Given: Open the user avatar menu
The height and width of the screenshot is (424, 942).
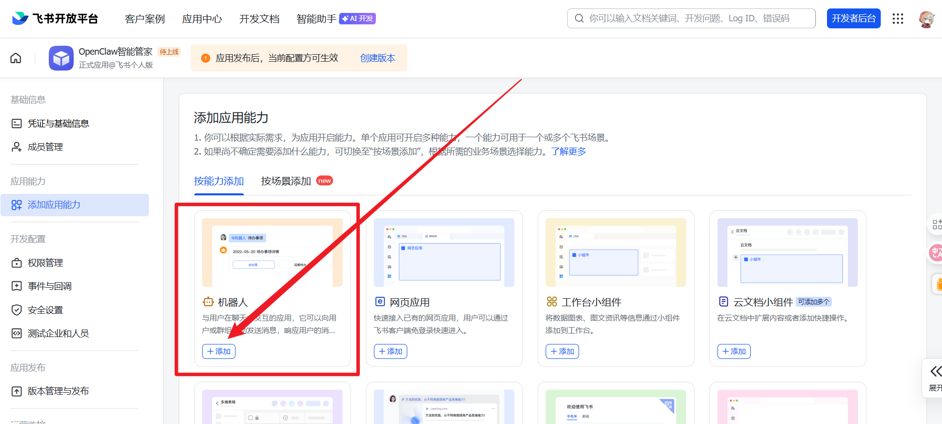Looking at the screenshot, I should point(926,19).
